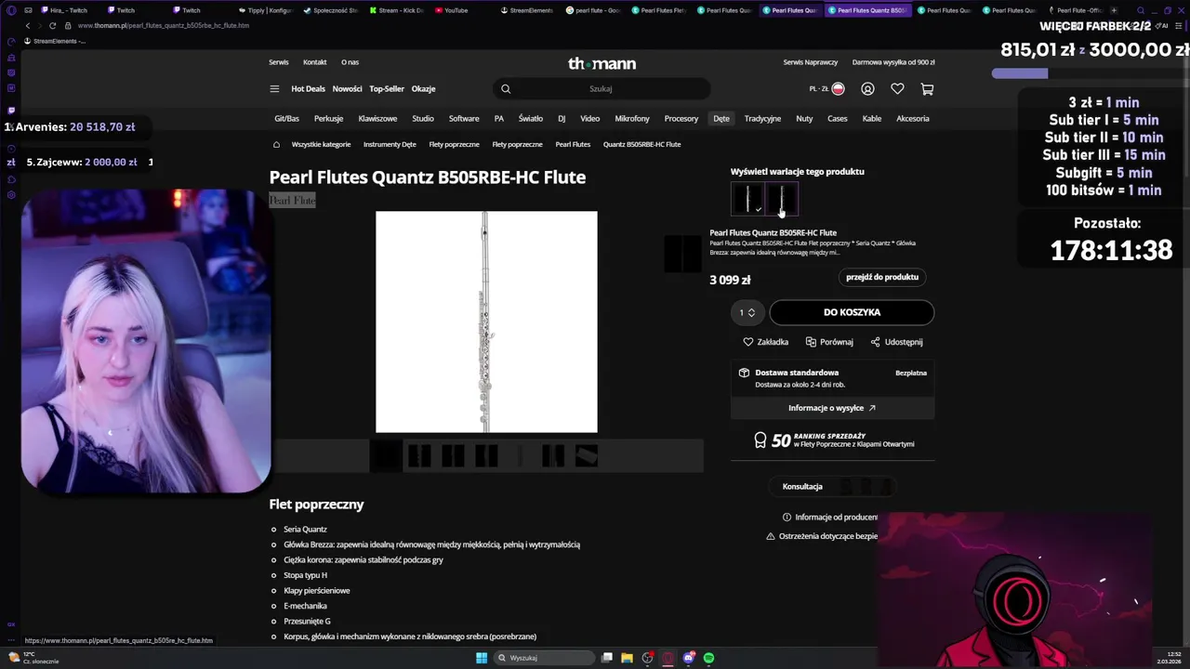Switch to the StreamElements browser tab
The width and height of the screenshot is (1190, 669).
click(527, 10)
